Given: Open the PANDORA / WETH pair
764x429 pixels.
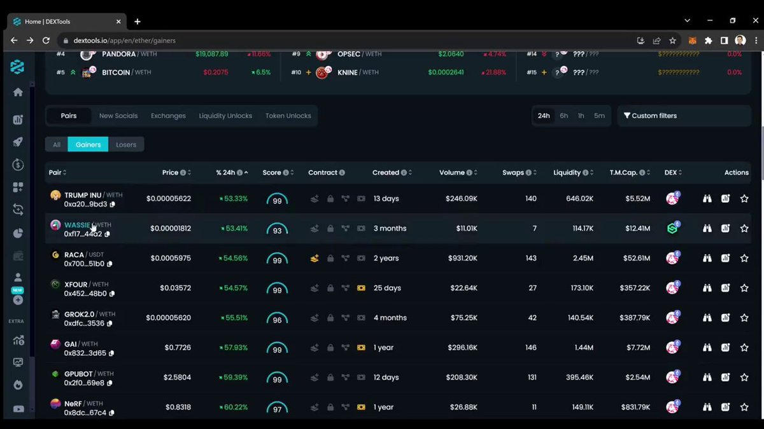Looking at the screenshot, I should (120, 54).
